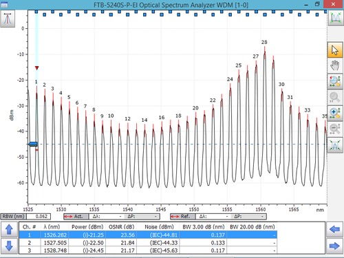This screenshot has height=258, width=344.
Task: Click the blue left arrow navigation button
Action: point(334,229)
